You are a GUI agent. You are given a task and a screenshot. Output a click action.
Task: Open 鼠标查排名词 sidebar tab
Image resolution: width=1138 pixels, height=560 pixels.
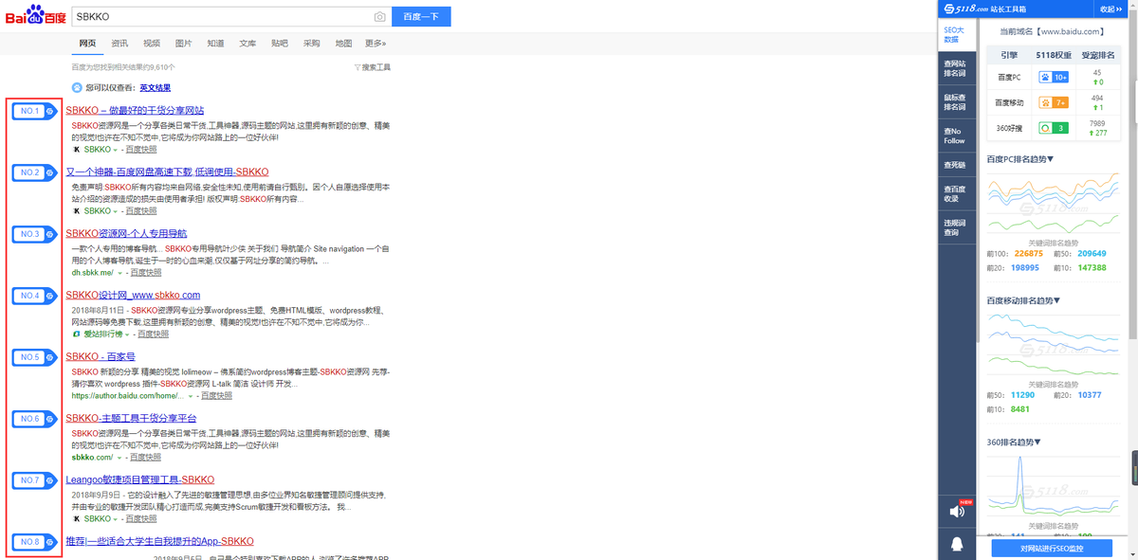point(956,101)
